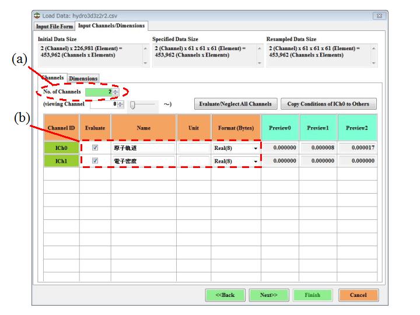Switch to the Dimensions tab
420x315 pixels.
point(83,78)
